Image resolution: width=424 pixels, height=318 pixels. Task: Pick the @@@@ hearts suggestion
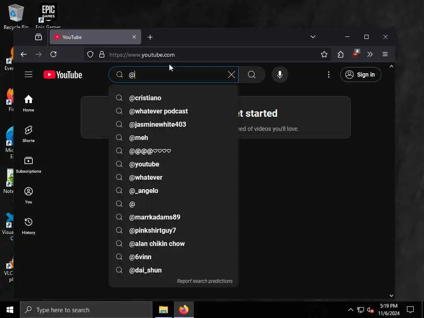[x=173, y=151]
